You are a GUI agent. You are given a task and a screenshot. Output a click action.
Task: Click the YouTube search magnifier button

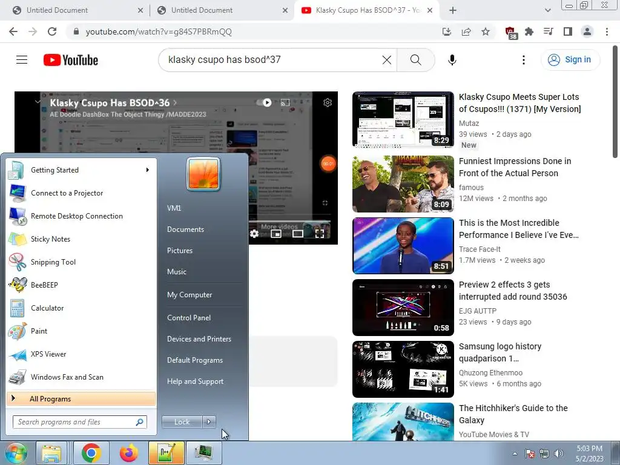[x=415, y=60]
